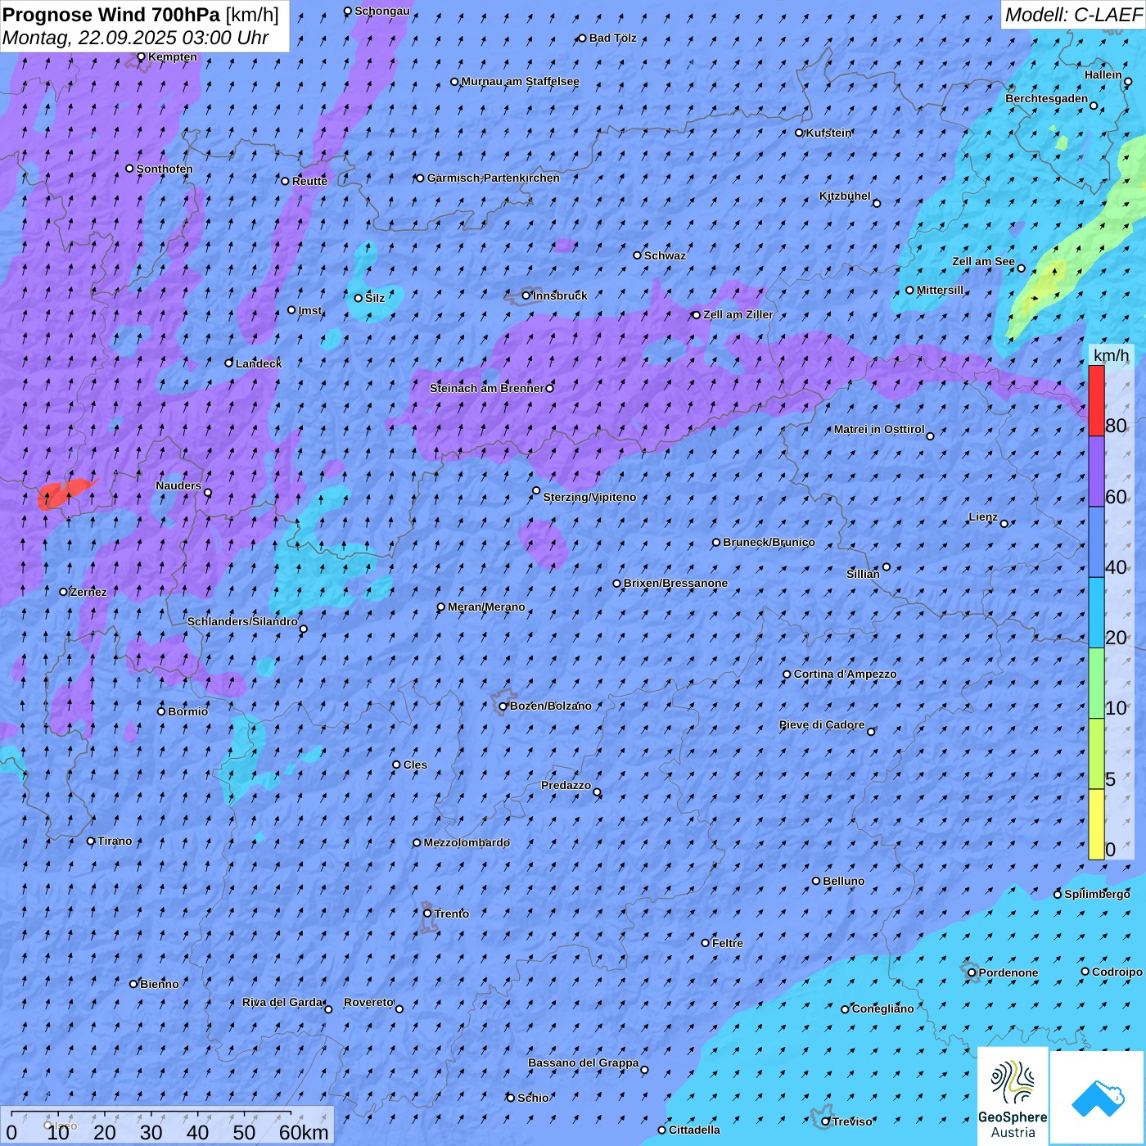Click the Landeck city label
The width and height of the screenshot is (1146, 1146).
[259, 363]
